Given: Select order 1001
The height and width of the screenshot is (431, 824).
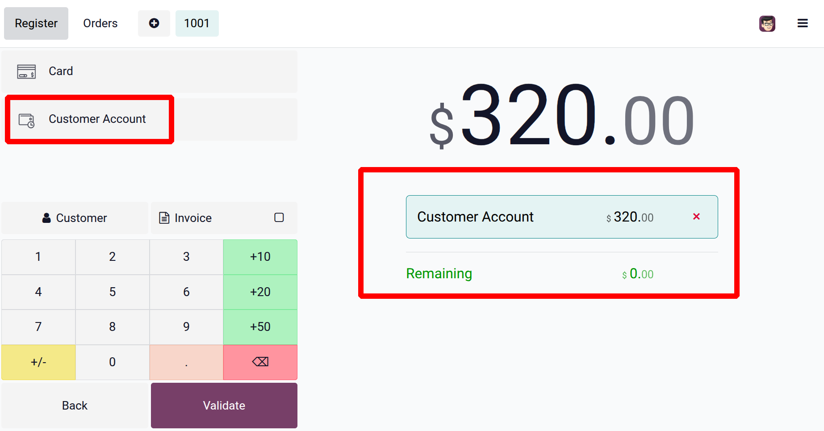Looking at the screenshot, I should point(197,23).
